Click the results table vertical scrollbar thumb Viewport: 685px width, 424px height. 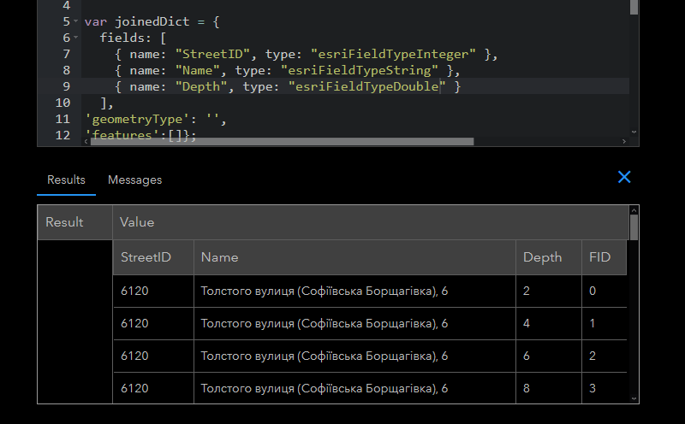(634, 227)
